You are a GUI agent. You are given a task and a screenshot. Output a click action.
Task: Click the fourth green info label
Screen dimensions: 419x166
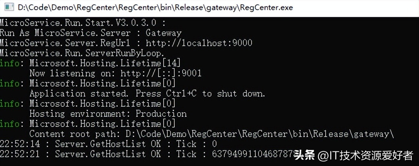coord(9,124)
